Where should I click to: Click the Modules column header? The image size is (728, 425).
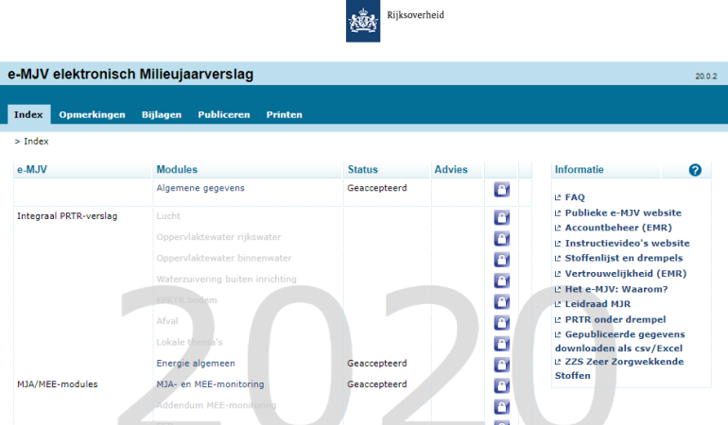pyautogui.click(x=177, y=170)
